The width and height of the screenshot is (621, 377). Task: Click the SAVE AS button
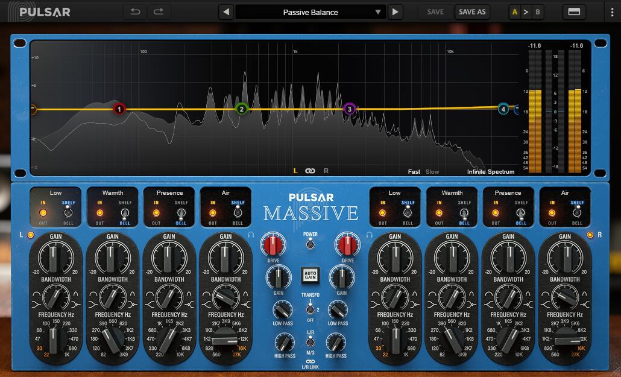click(472, 12)
